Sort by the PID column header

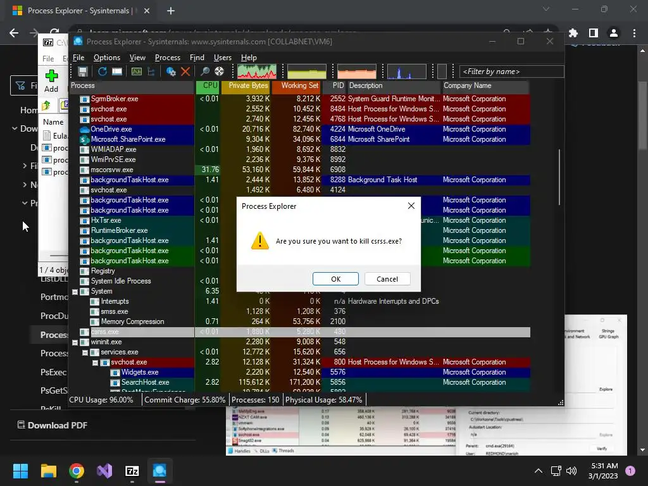pos(334,85)
